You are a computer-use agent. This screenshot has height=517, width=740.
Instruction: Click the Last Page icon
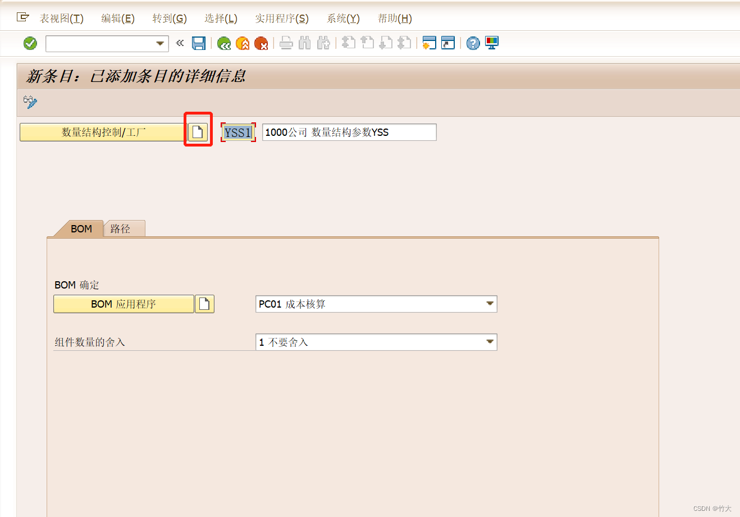404,43
